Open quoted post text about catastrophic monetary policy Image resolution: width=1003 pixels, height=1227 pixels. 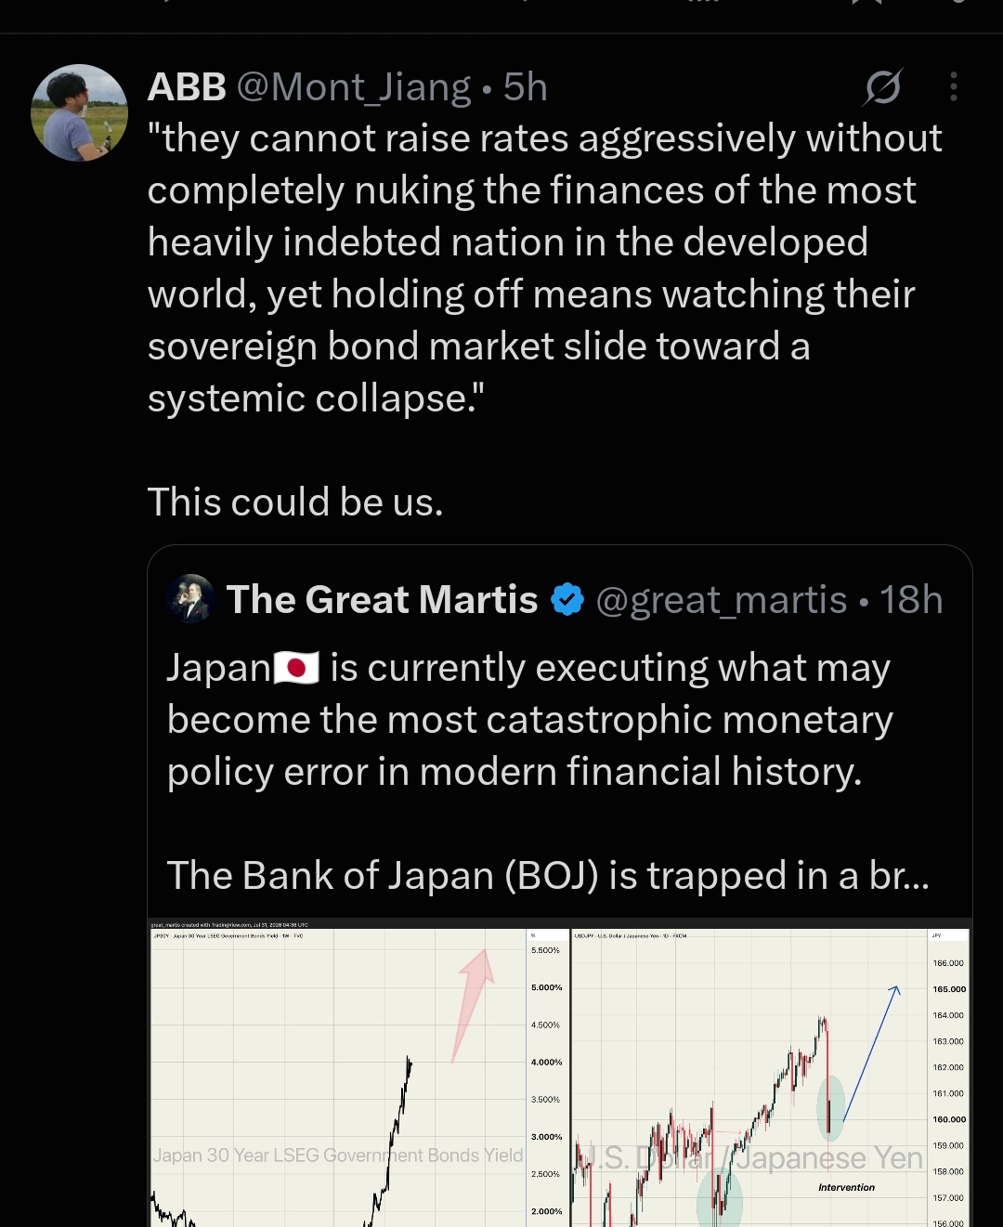[530, 720]
